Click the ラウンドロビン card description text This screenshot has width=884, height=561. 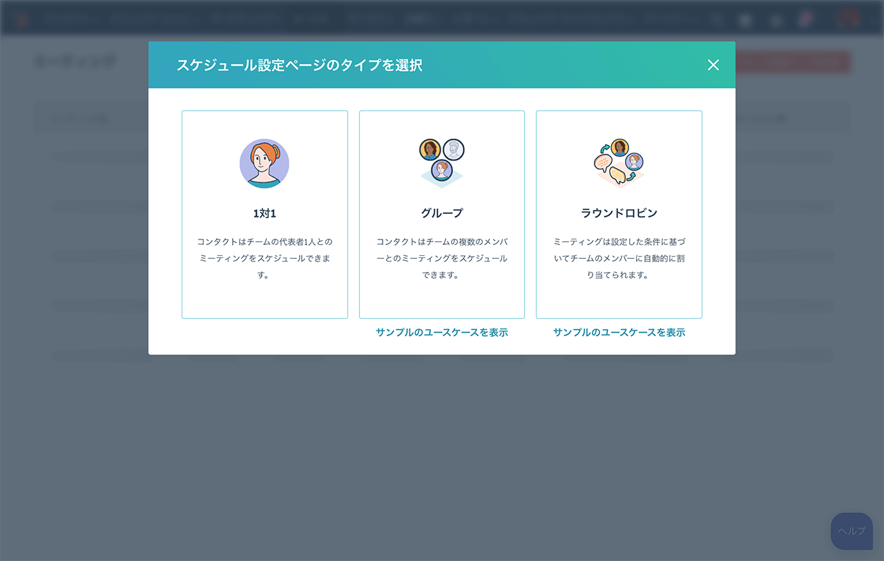coord(619,258)
